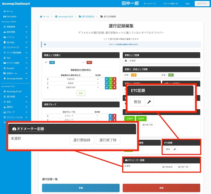This screenshot has height=194, width=211.
Task: Click the green 追加 button
Action: [x=81, y=93]
